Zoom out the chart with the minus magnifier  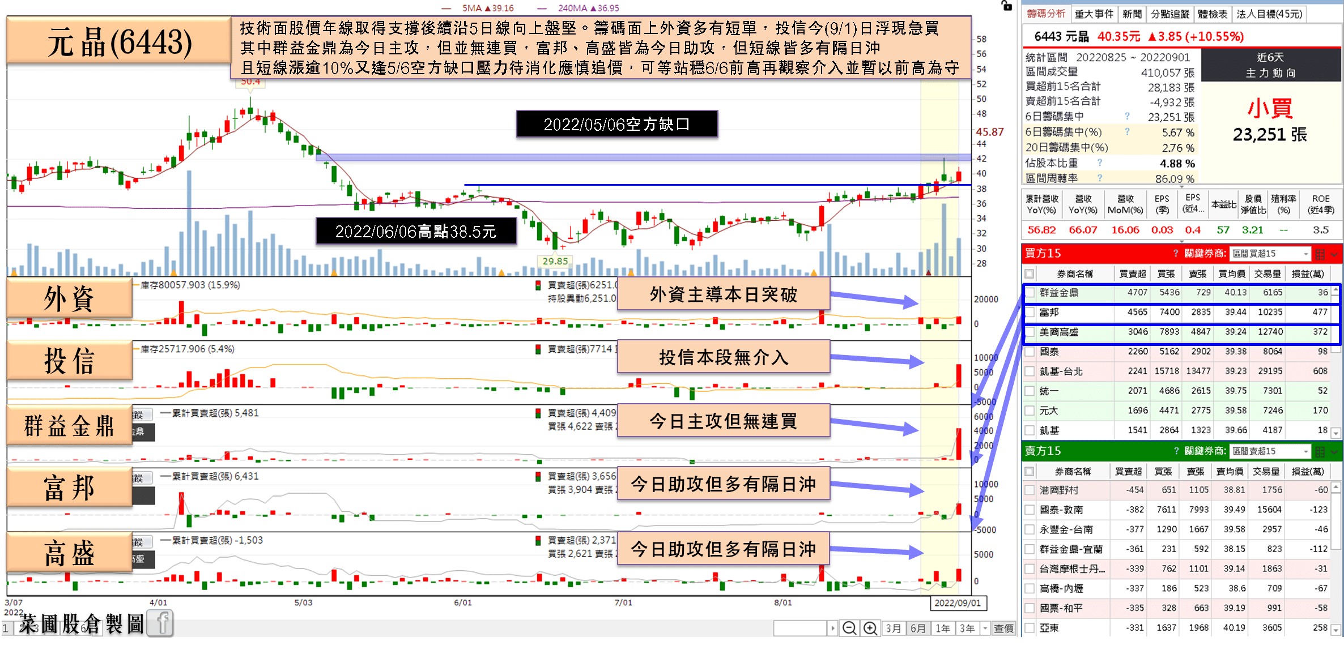(x=849, y=628)
